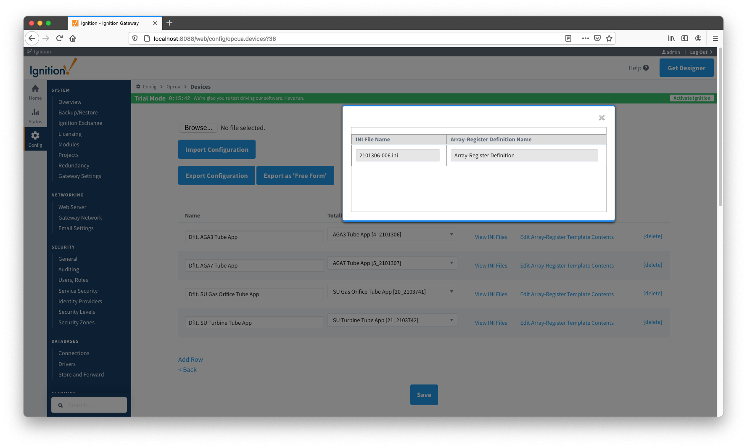This screenshot has height=448, width=747.
Task: Open Backup/Restore menu item
Action: click(x=78, y=112)
